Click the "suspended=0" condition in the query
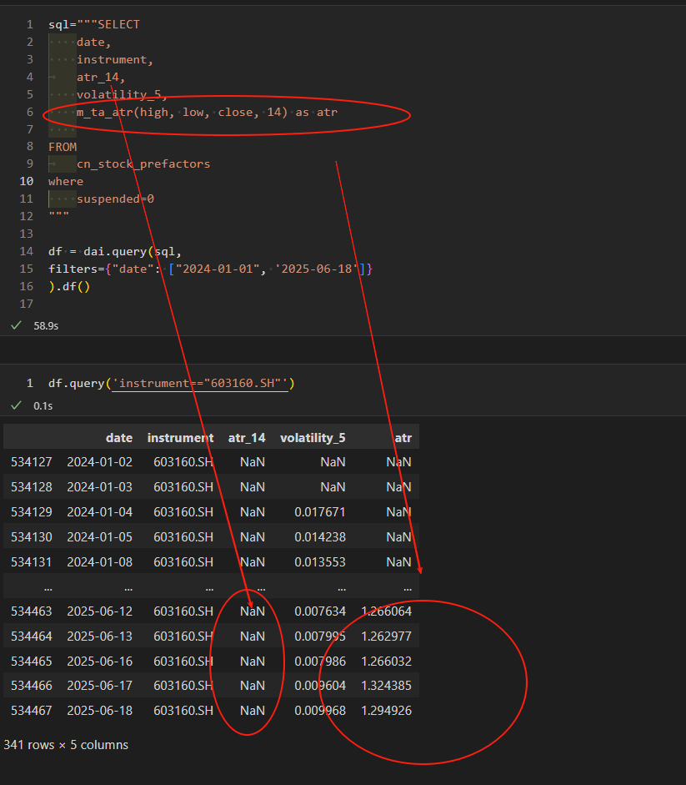This screenshot has height=785, width=686. (115, 199)
